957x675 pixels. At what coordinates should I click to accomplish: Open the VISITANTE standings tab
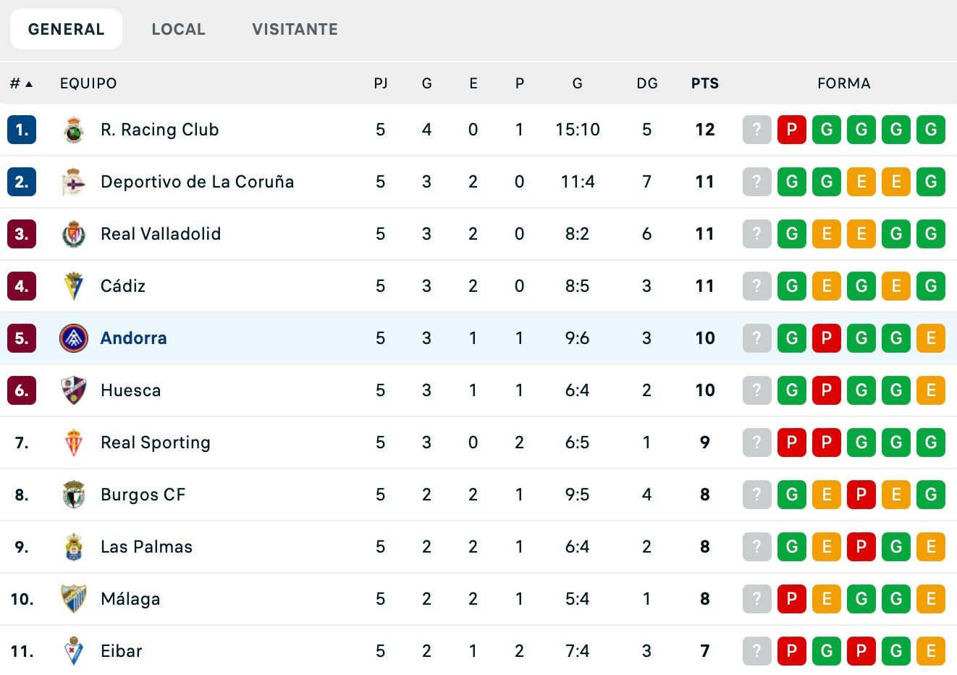pyautogui.click(x=295, y=29)
